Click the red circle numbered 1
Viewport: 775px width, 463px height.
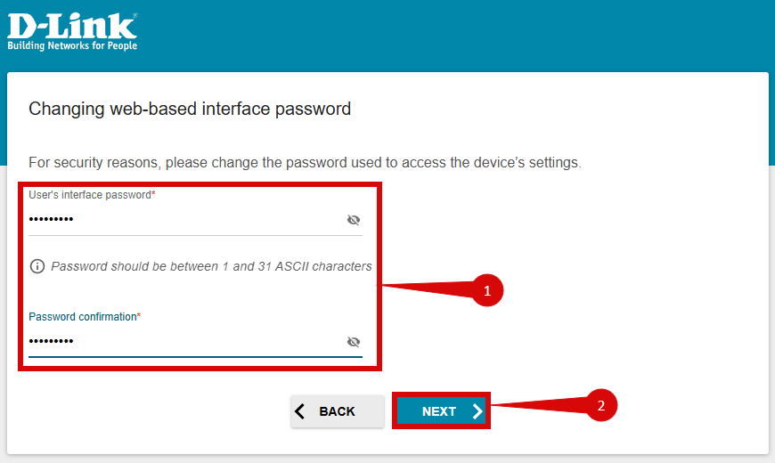[x=487, y=291]
